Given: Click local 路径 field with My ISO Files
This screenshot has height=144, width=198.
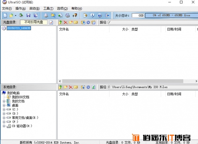Looking at the screenshot, I should 153,87.
